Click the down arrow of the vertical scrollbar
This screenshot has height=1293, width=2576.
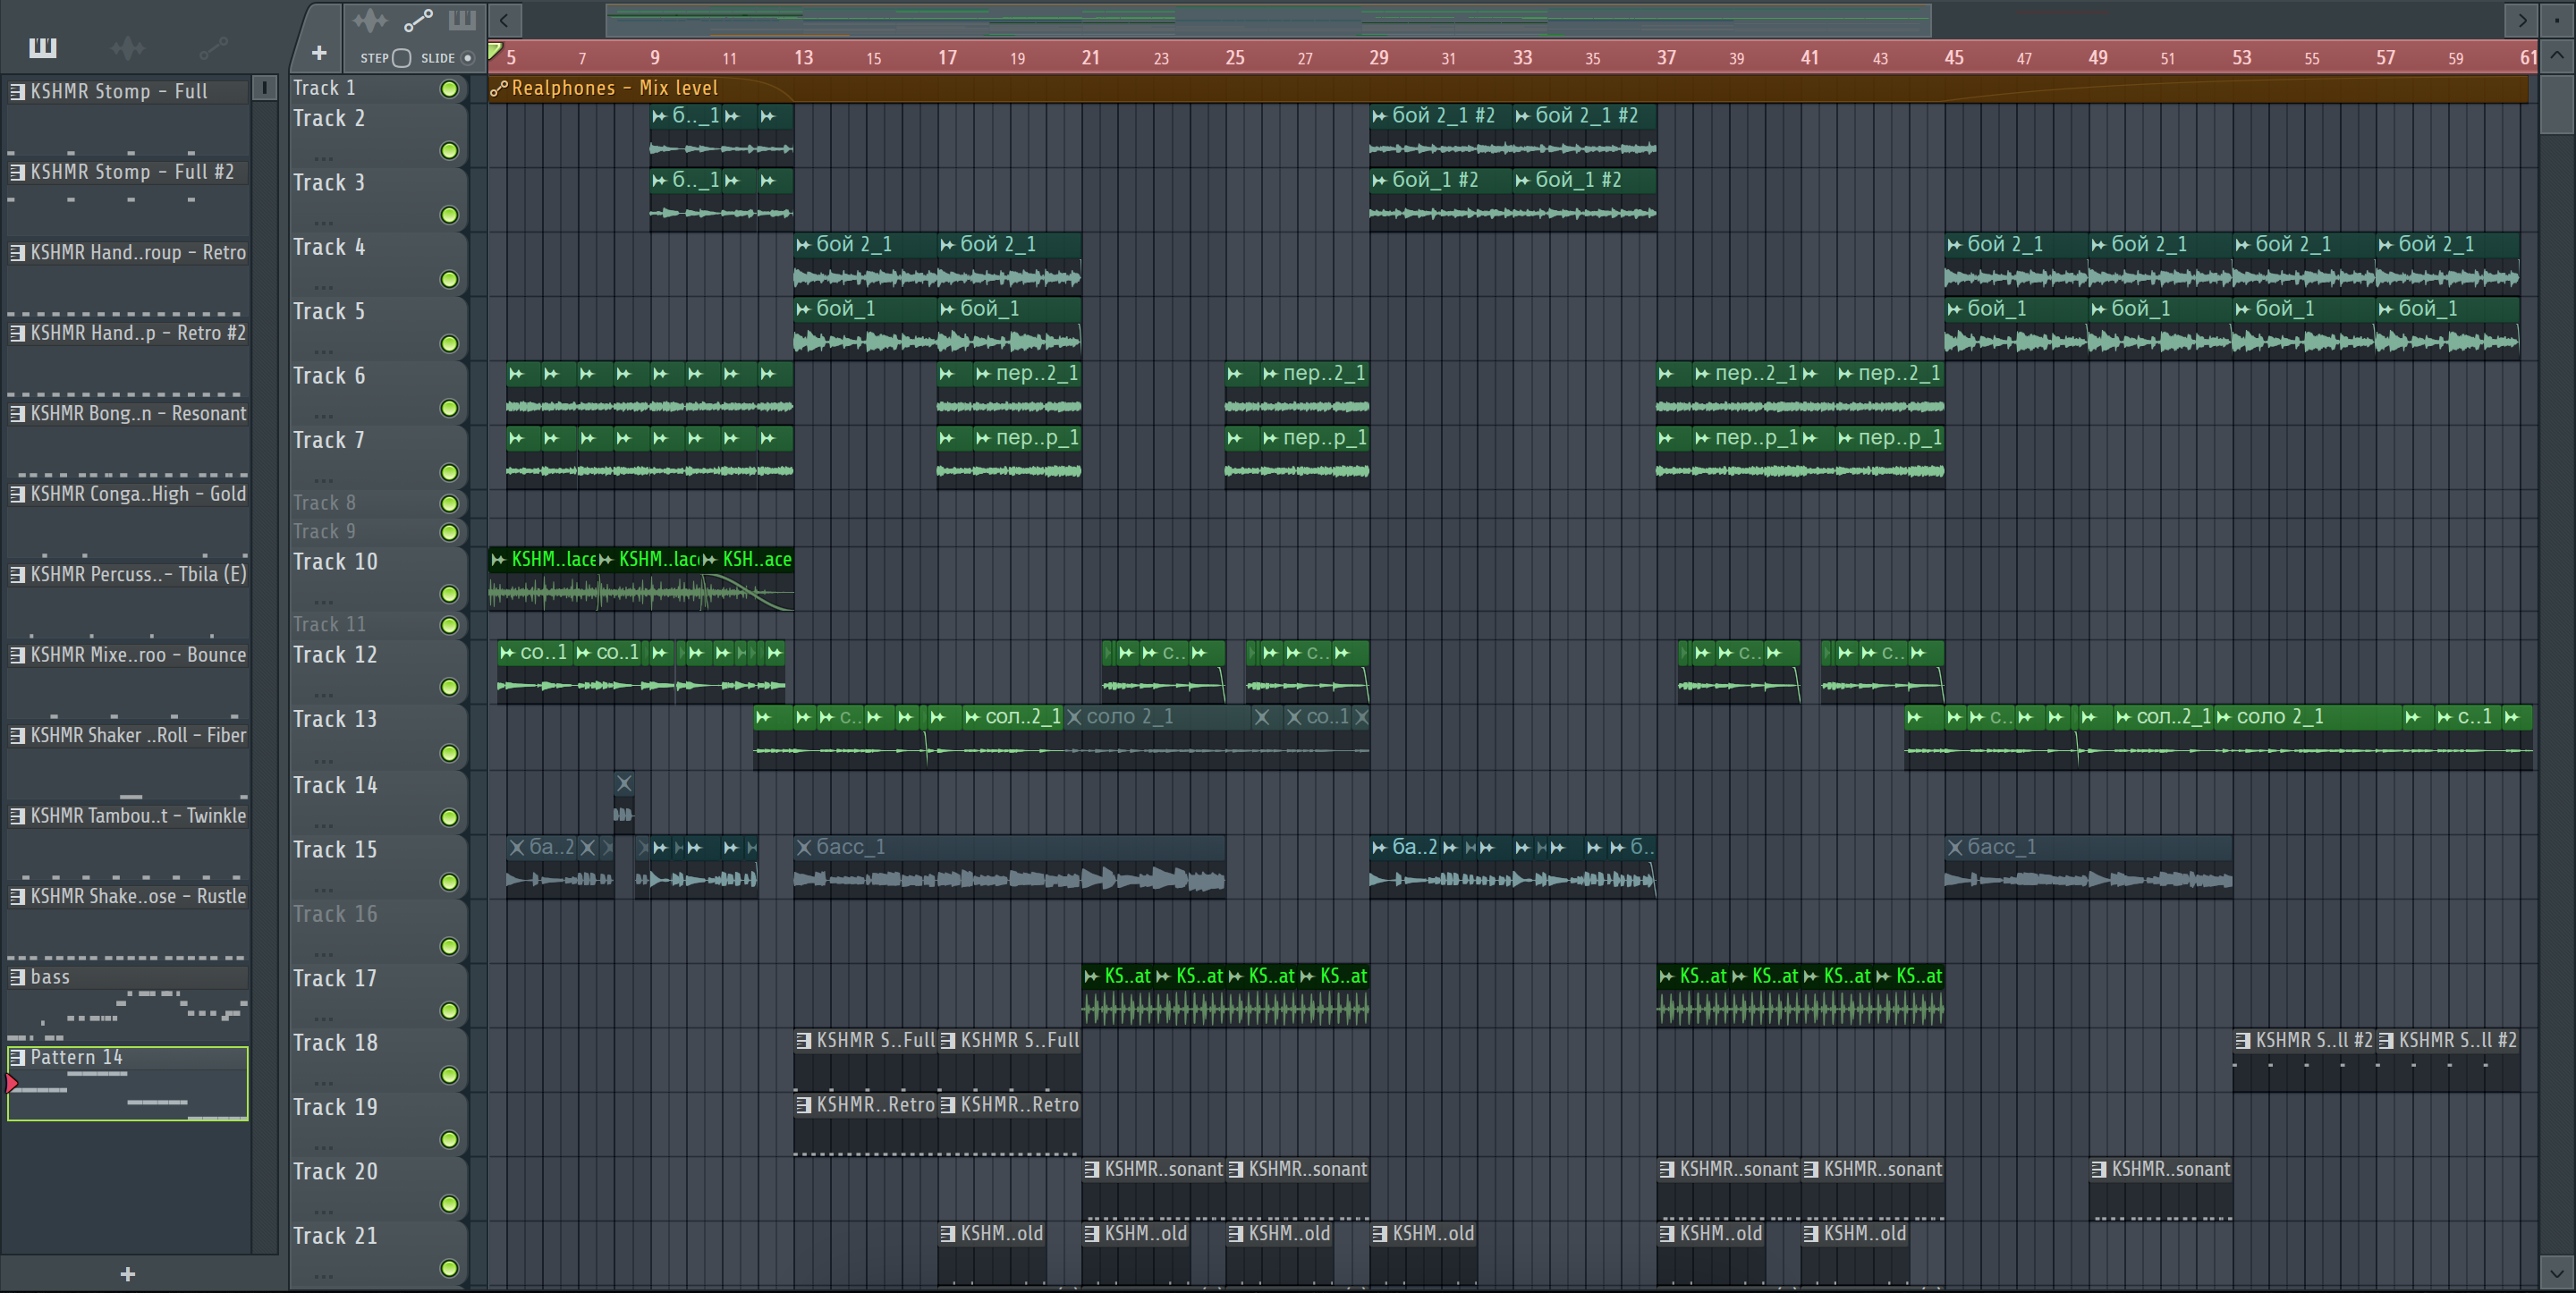click(2557, 1274)
